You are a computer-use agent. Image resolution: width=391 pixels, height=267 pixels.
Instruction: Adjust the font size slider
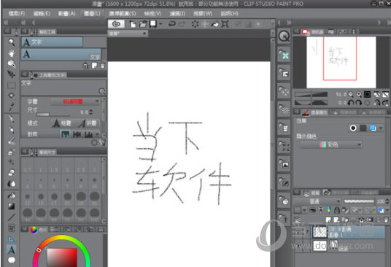coord(53,115)
